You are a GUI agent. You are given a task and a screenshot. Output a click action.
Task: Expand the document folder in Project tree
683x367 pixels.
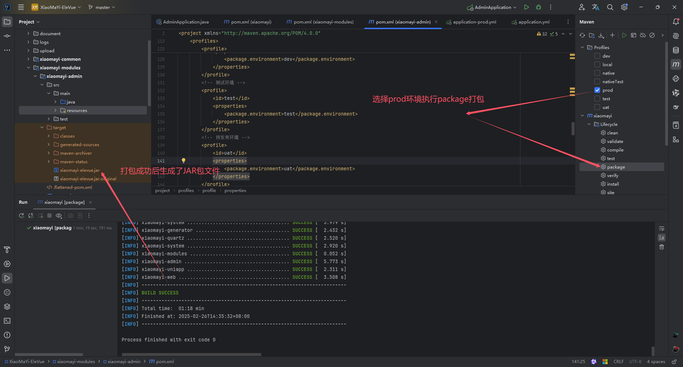pyautogui.click(x=28, y=33)
